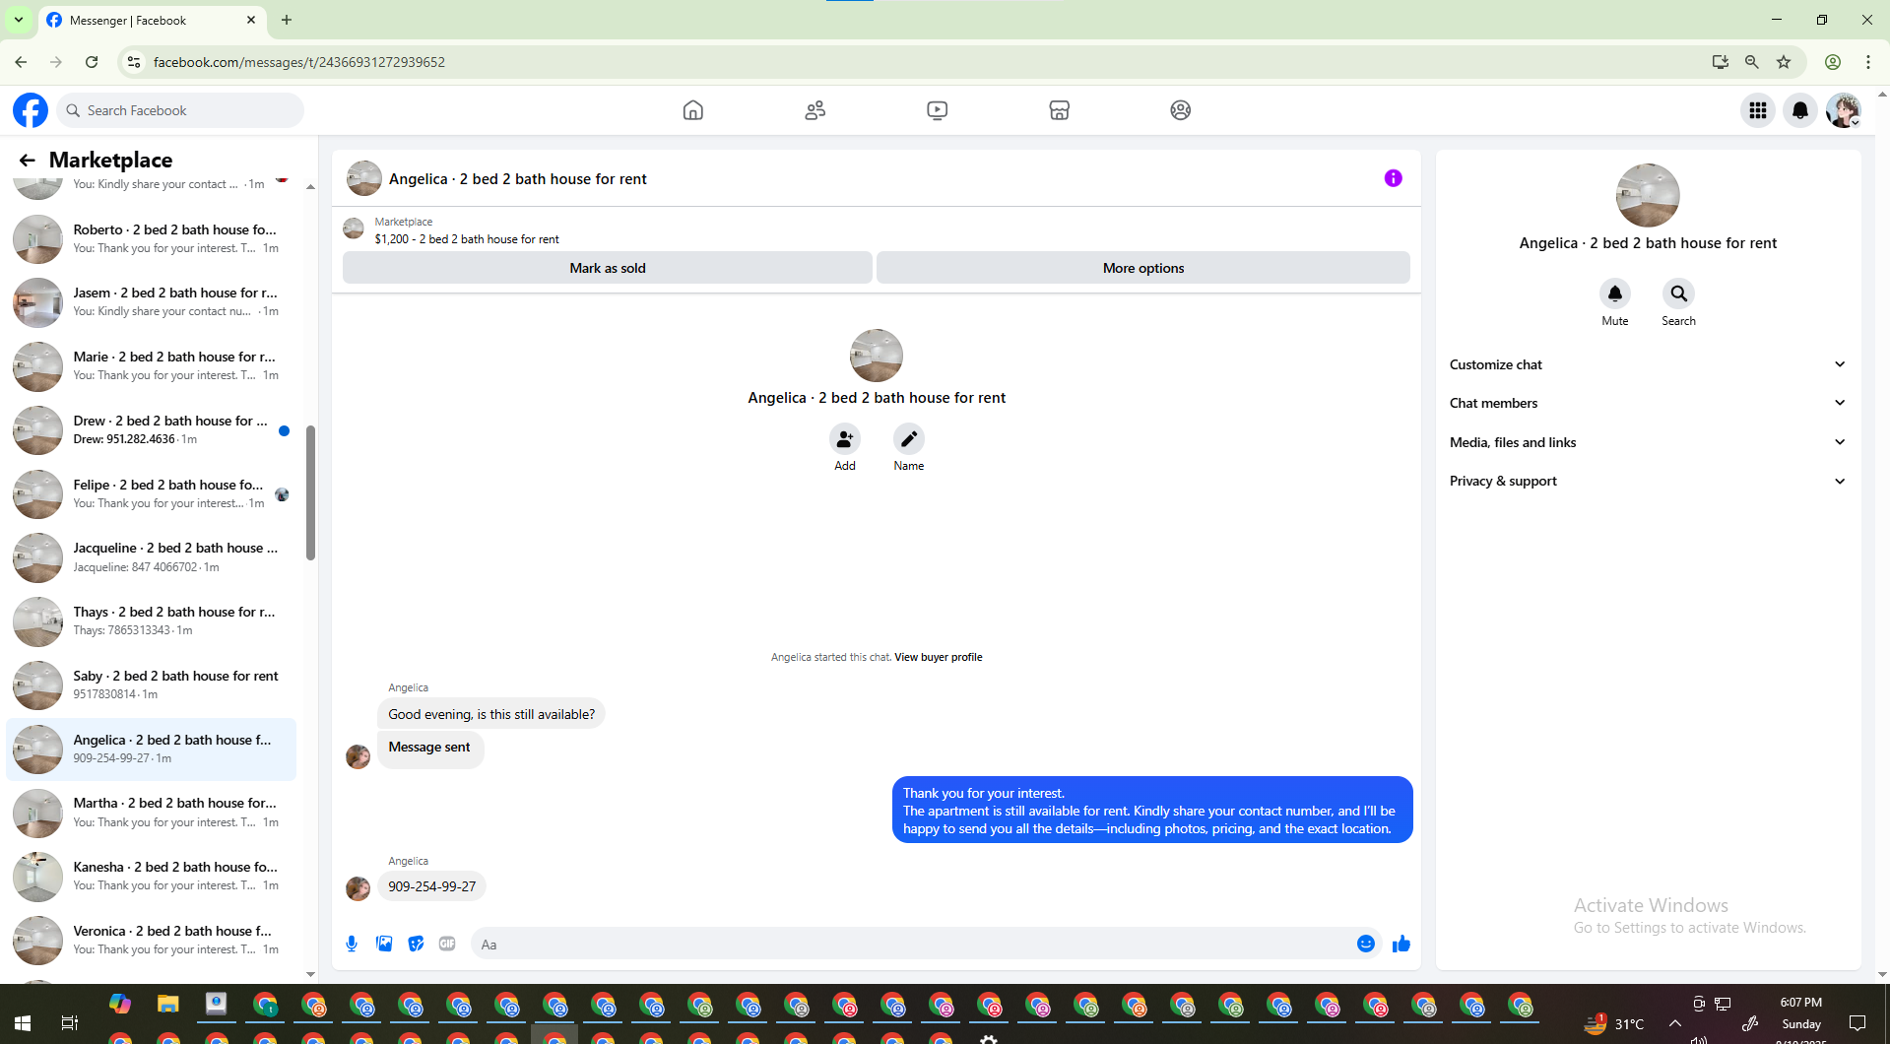Click Mark as sold button
This screenshot has height=1044, width=1890.
tap(608, 268)
